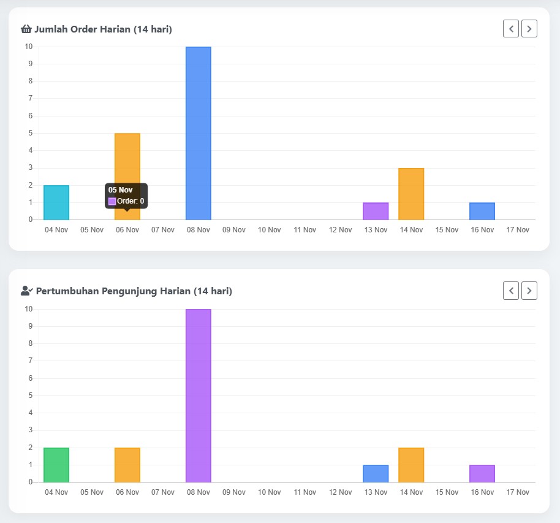Select the 13 Nov blue visitor bar
560x523 pixels.
tap(376, 473)
